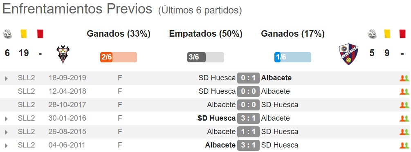The height and width of the screenshot is (152, 411).
Task: Click the orange 2/6 wins bar
Action: [x=119, y=57]
